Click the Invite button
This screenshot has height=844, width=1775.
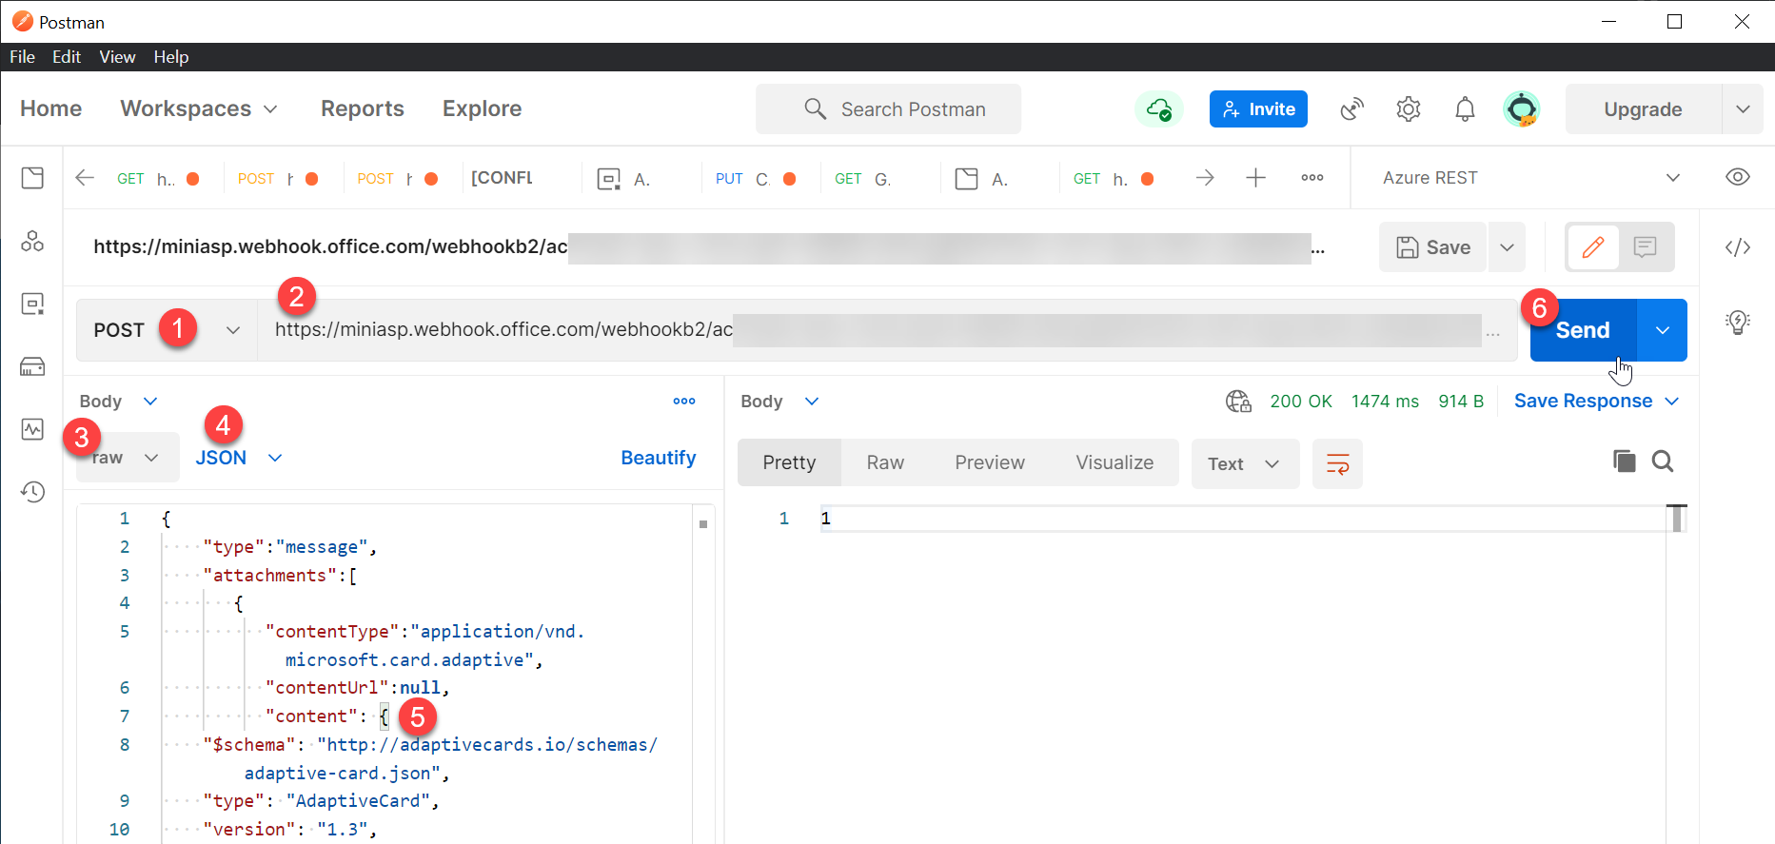1258,109
